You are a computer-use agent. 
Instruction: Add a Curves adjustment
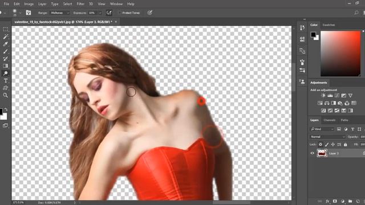point(337,96)
